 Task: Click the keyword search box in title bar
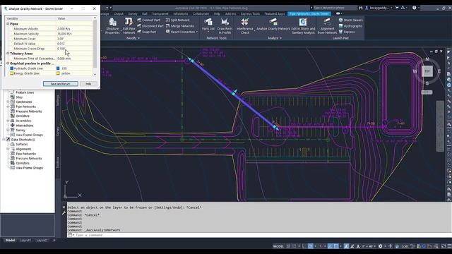[x=334, y=8]
